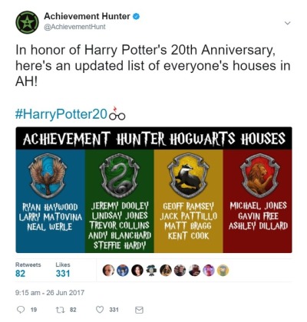The image size is (307, 322).
Task: Click the verified badge next to Achievement Hunter
Action: point(137,16)
